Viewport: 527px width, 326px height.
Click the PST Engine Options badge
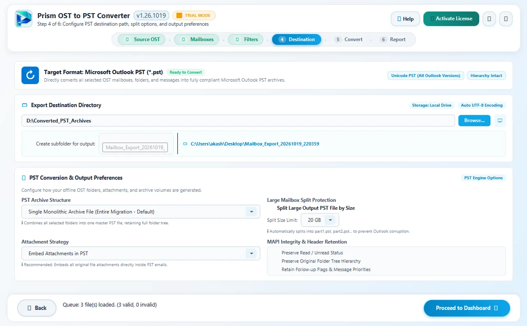483,178
